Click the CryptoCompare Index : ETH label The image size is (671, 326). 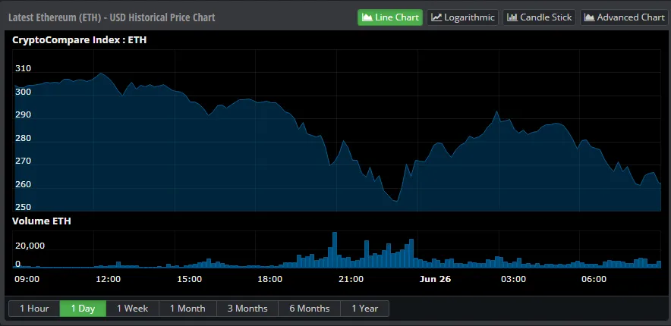coord(69,40)
